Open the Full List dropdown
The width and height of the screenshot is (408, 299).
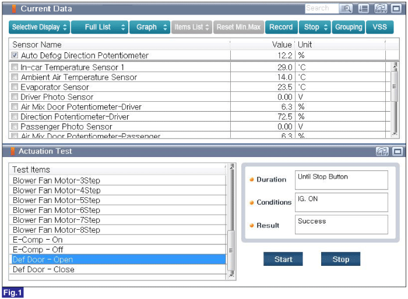pos(100,27)
